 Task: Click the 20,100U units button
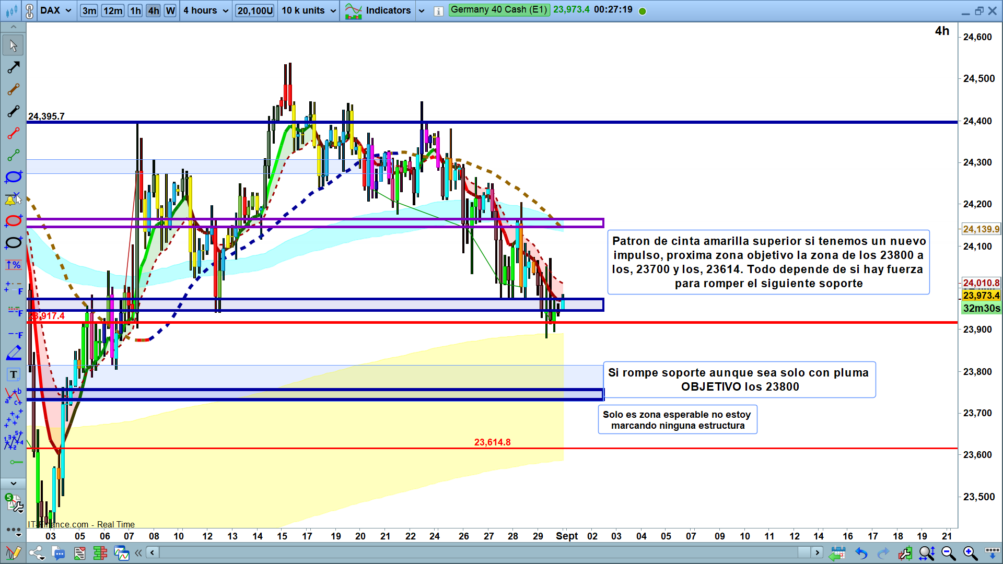click(255, 10)
